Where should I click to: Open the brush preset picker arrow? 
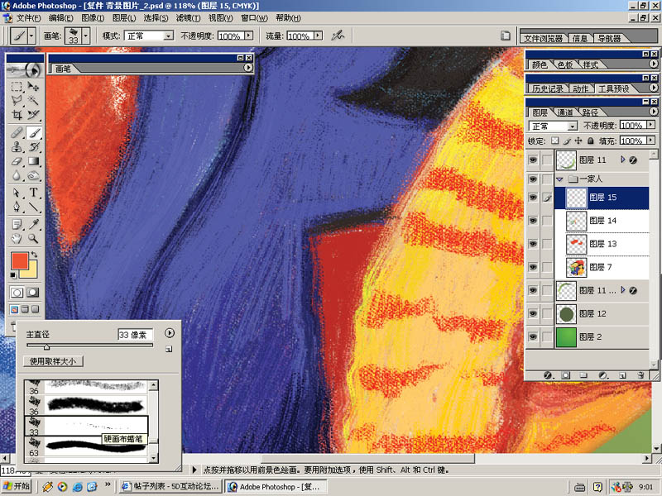tap(86, 36)
